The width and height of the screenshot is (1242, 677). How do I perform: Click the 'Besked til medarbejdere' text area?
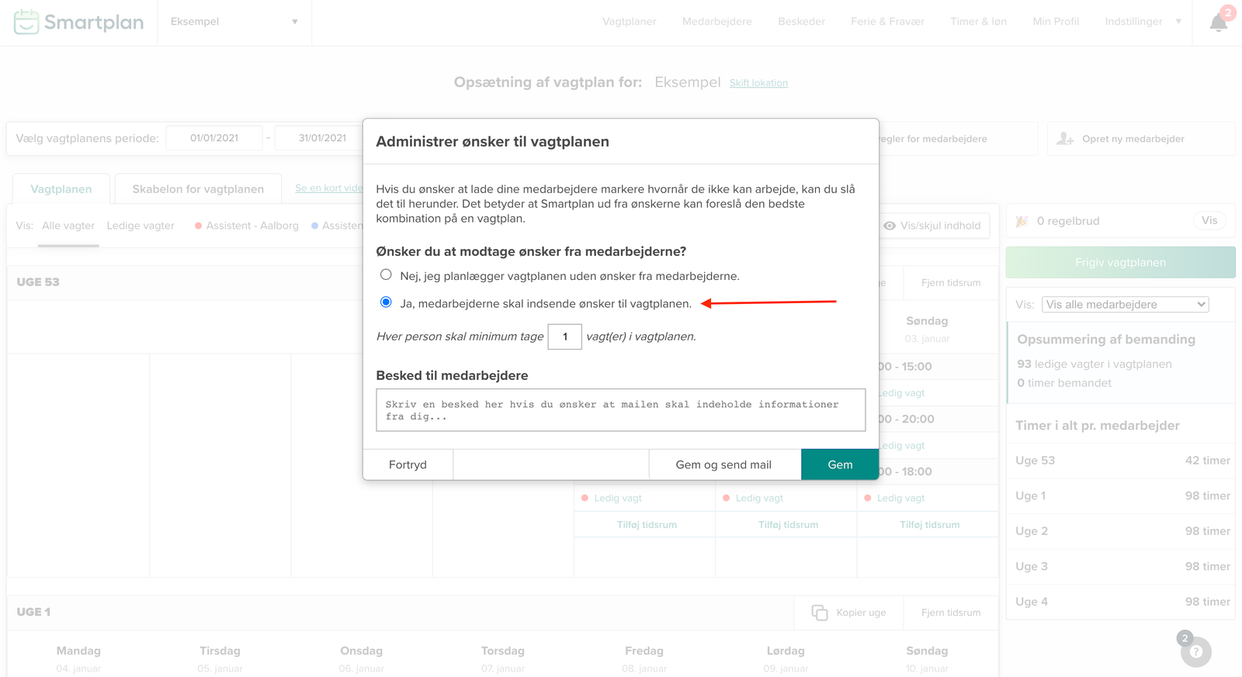(x=620, y=410)
